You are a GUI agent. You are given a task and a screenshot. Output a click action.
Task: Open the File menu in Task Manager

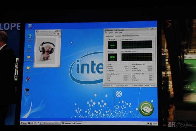pyautogui.click(x=106, y=33)
